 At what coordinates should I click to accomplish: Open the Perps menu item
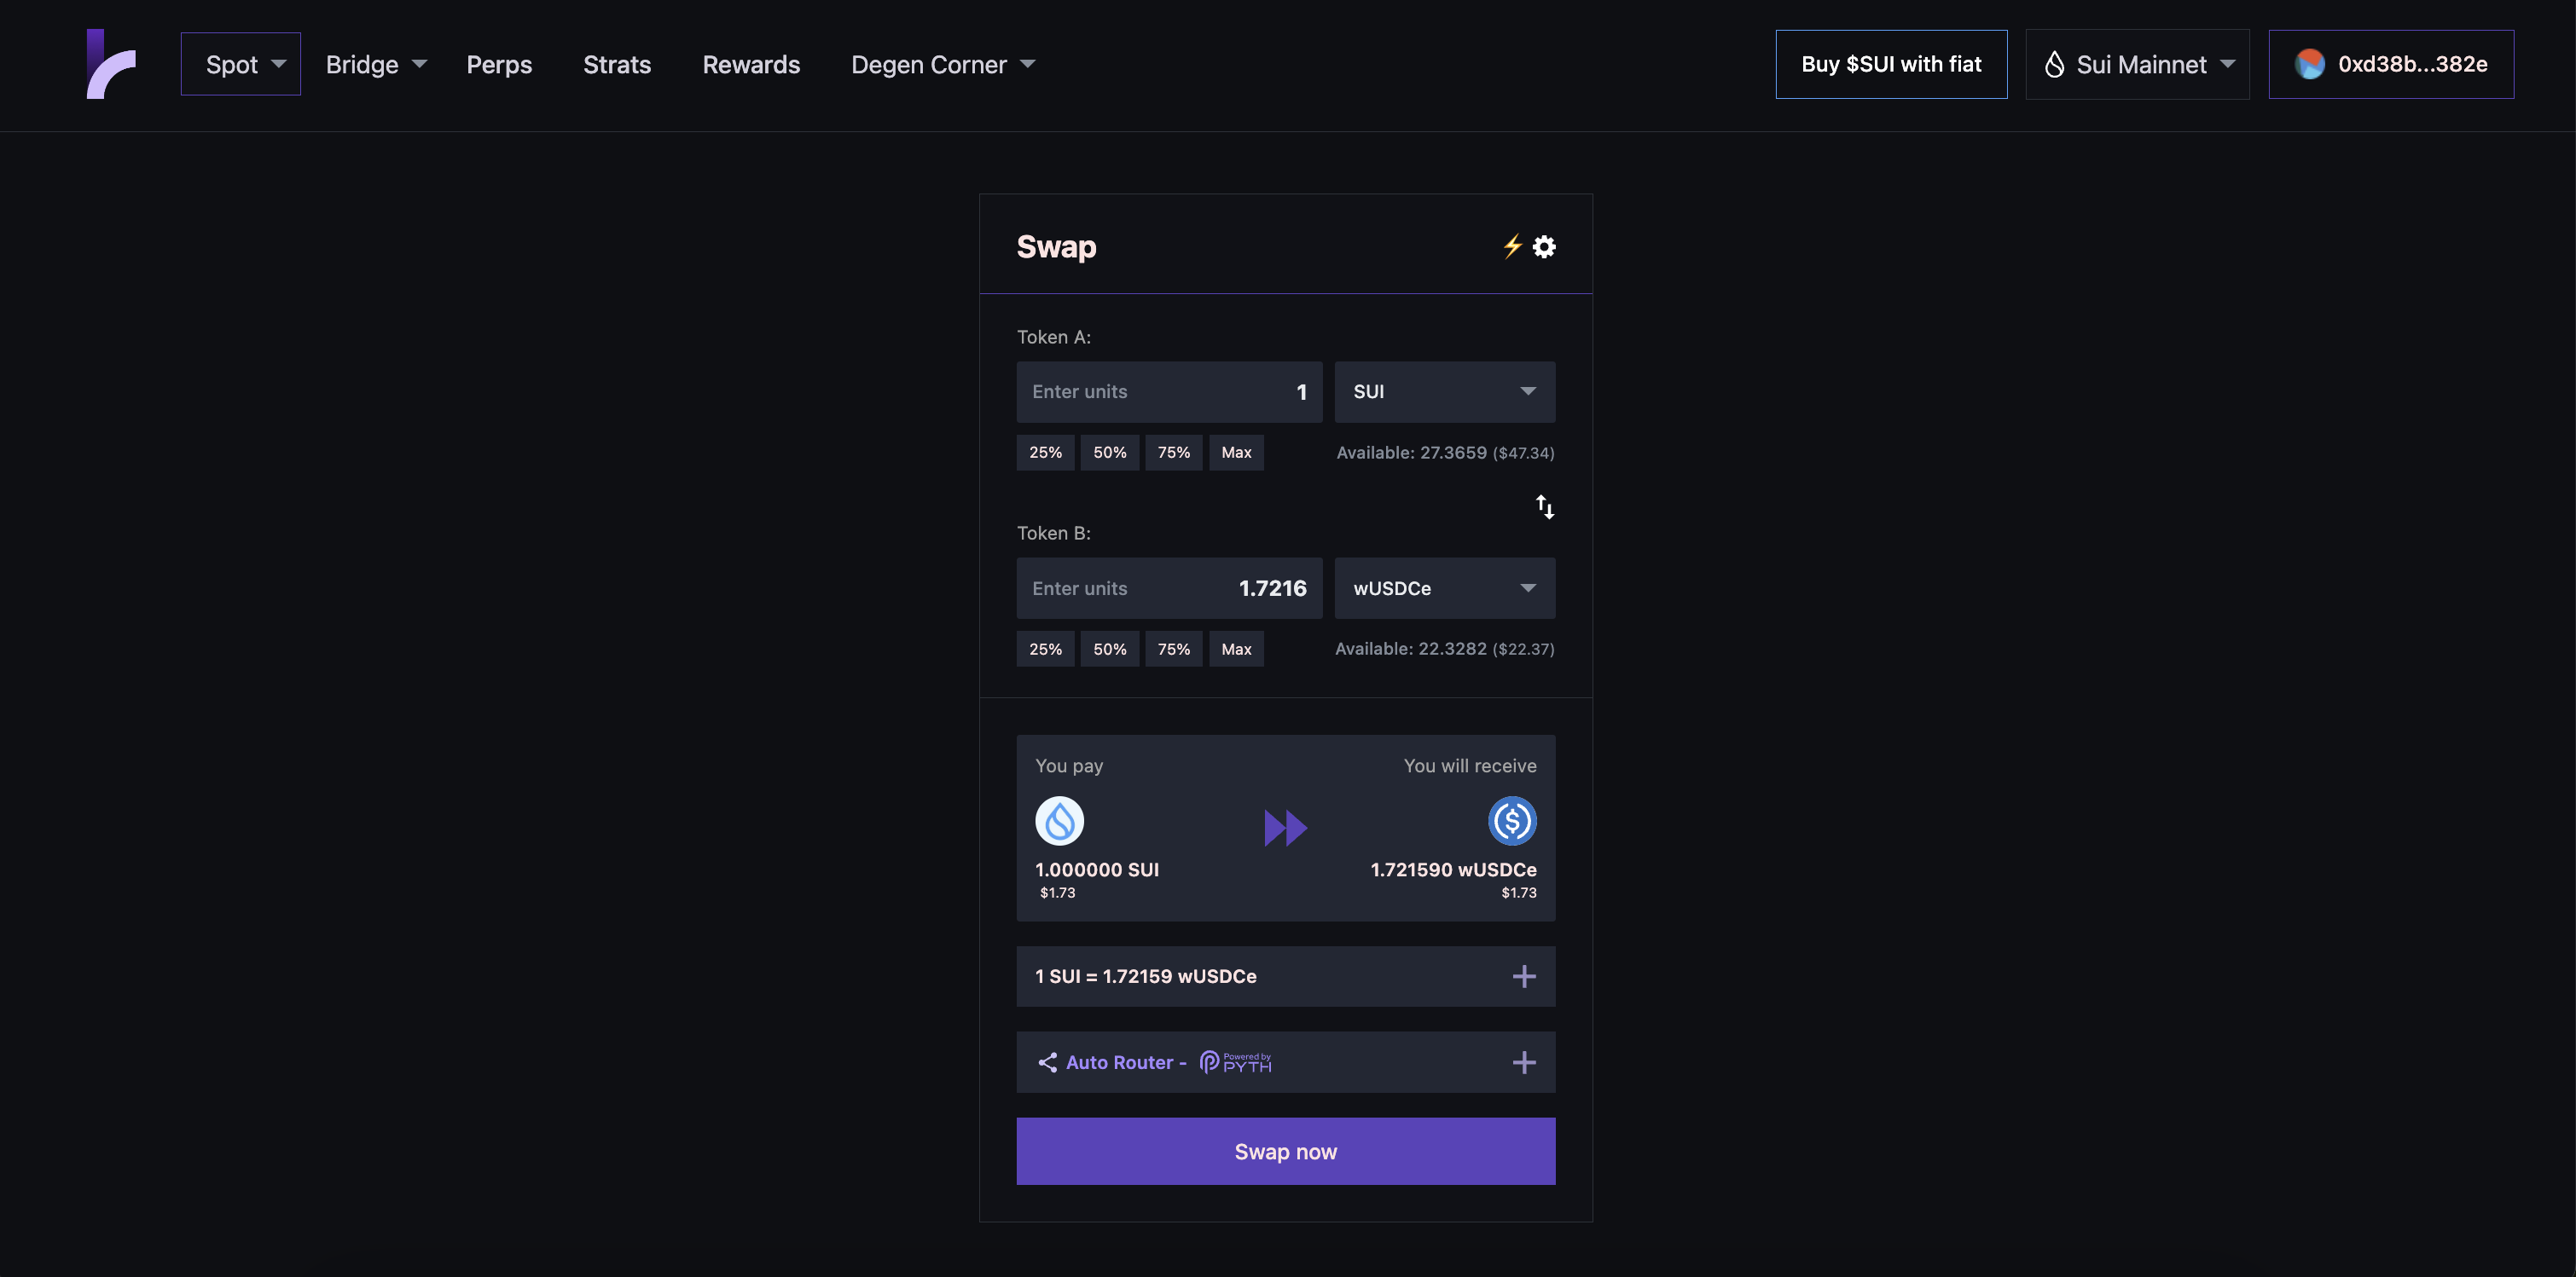[x=499, y=64]
